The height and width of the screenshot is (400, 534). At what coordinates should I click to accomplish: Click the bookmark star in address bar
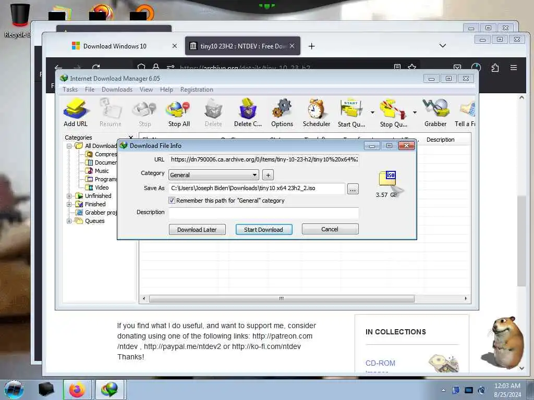tap(412, 67)
